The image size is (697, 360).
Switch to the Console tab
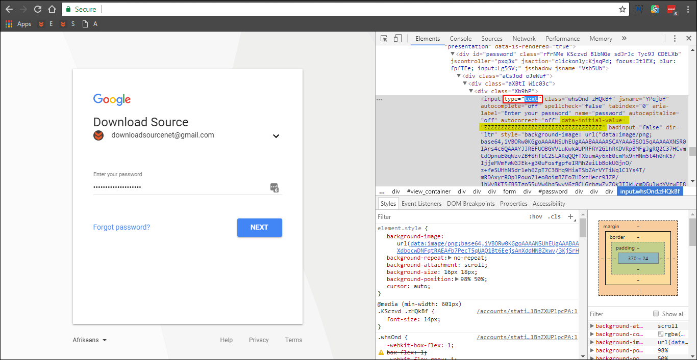coord(461,39)
